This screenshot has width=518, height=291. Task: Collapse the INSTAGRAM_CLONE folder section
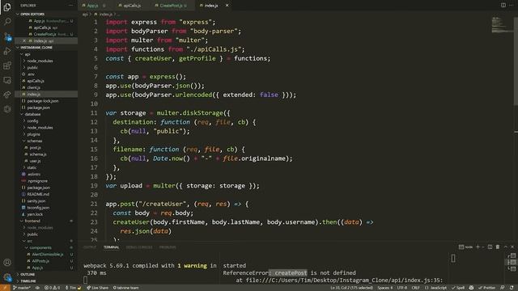coord(46,48)
